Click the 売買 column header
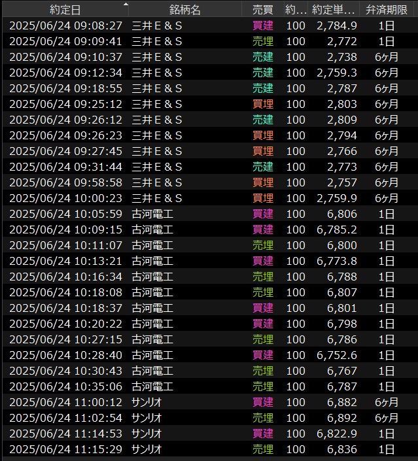The image size is (418, 461). [262, 10]
